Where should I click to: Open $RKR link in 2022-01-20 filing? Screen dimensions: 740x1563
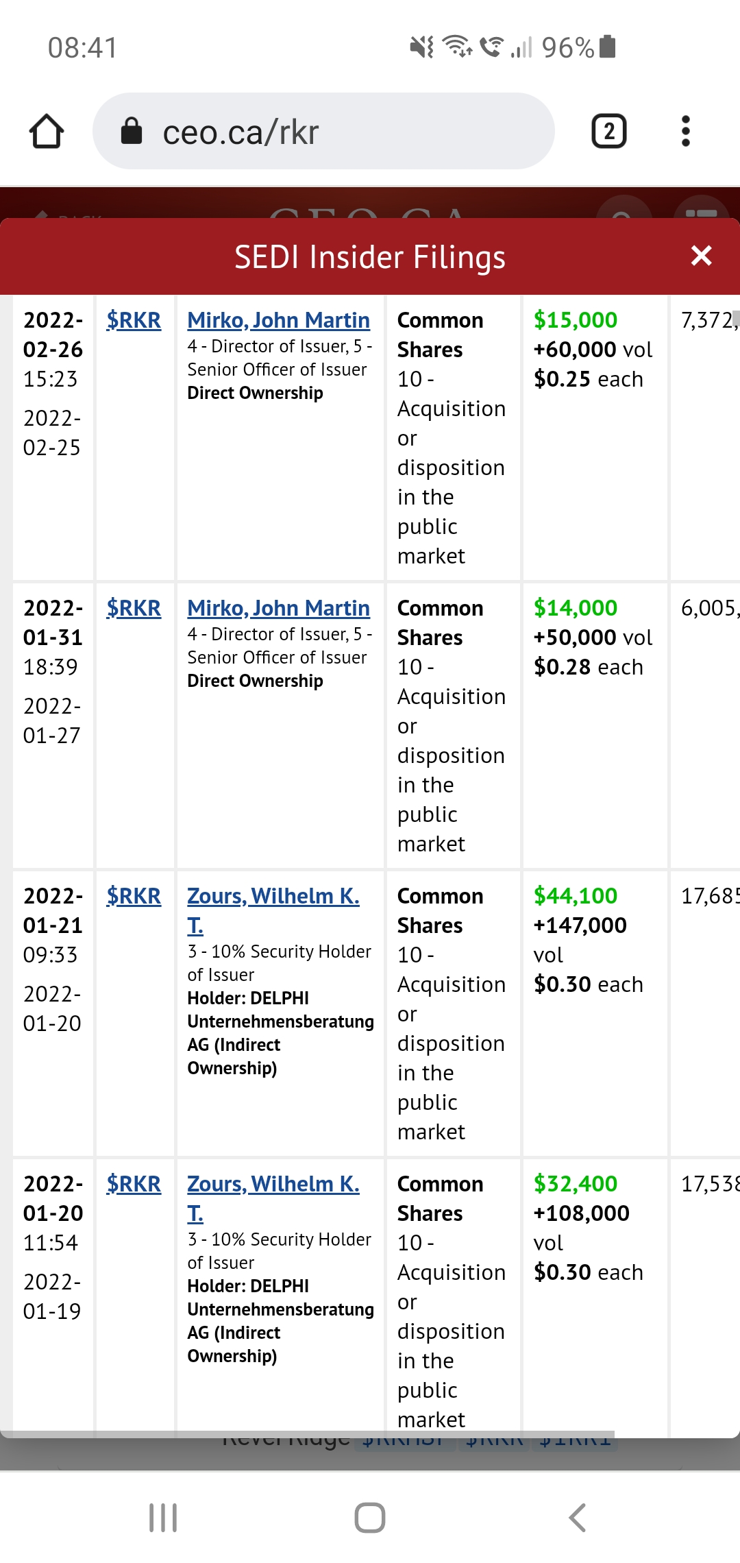[134, 1184]
